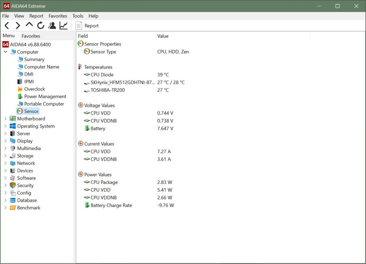
Task: Refresh the sensor readings
Action: coord(41,26)
